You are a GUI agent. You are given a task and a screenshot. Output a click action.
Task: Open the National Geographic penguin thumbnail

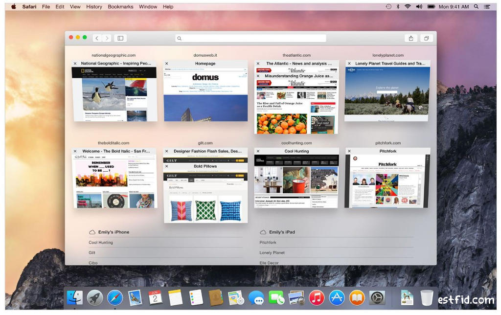point(114,94)
